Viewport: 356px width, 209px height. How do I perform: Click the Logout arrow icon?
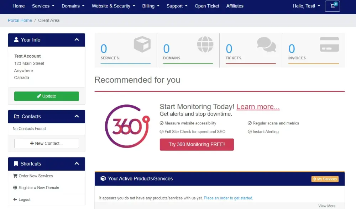point(15,199)
